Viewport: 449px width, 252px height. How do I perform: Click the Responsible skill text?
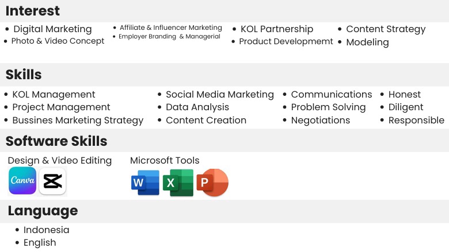(x=416, y=121)
